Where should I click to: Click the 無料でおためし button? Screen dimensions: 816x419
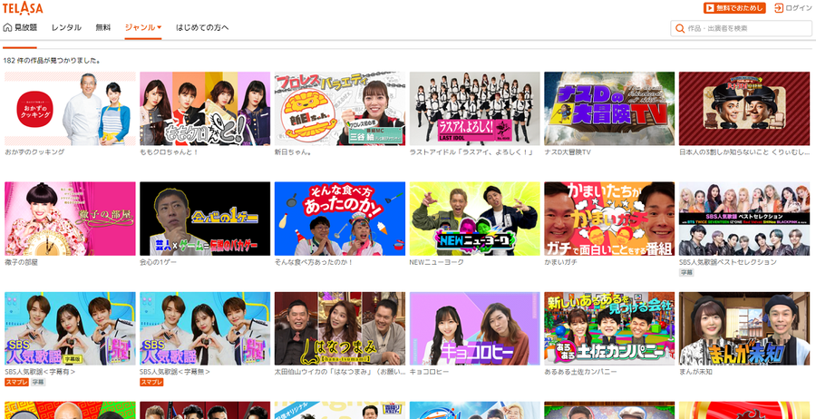734,8
